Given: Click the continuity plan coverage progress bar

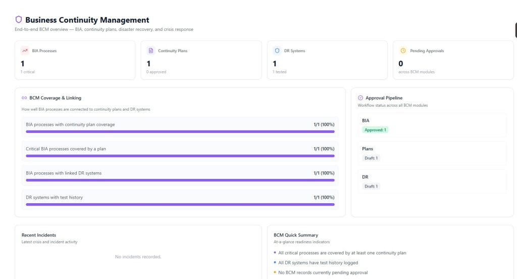Looking at the screenshot, I should pyautogui.click(x=180, y=132).
